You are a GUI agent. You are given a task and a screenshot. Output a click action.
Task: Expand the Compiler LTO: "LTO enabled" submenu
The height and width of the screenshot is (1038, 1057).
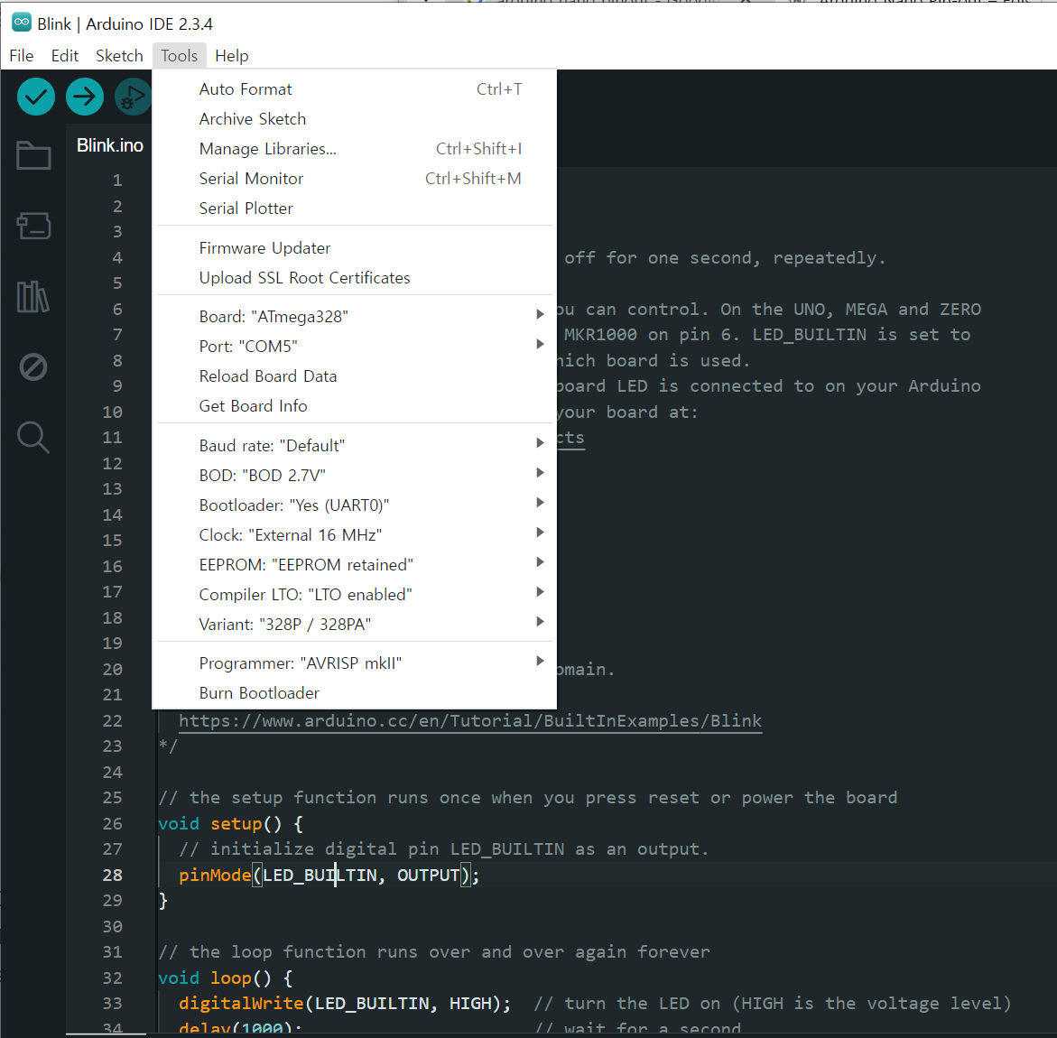pyautogui.click(x=355, y=594)
